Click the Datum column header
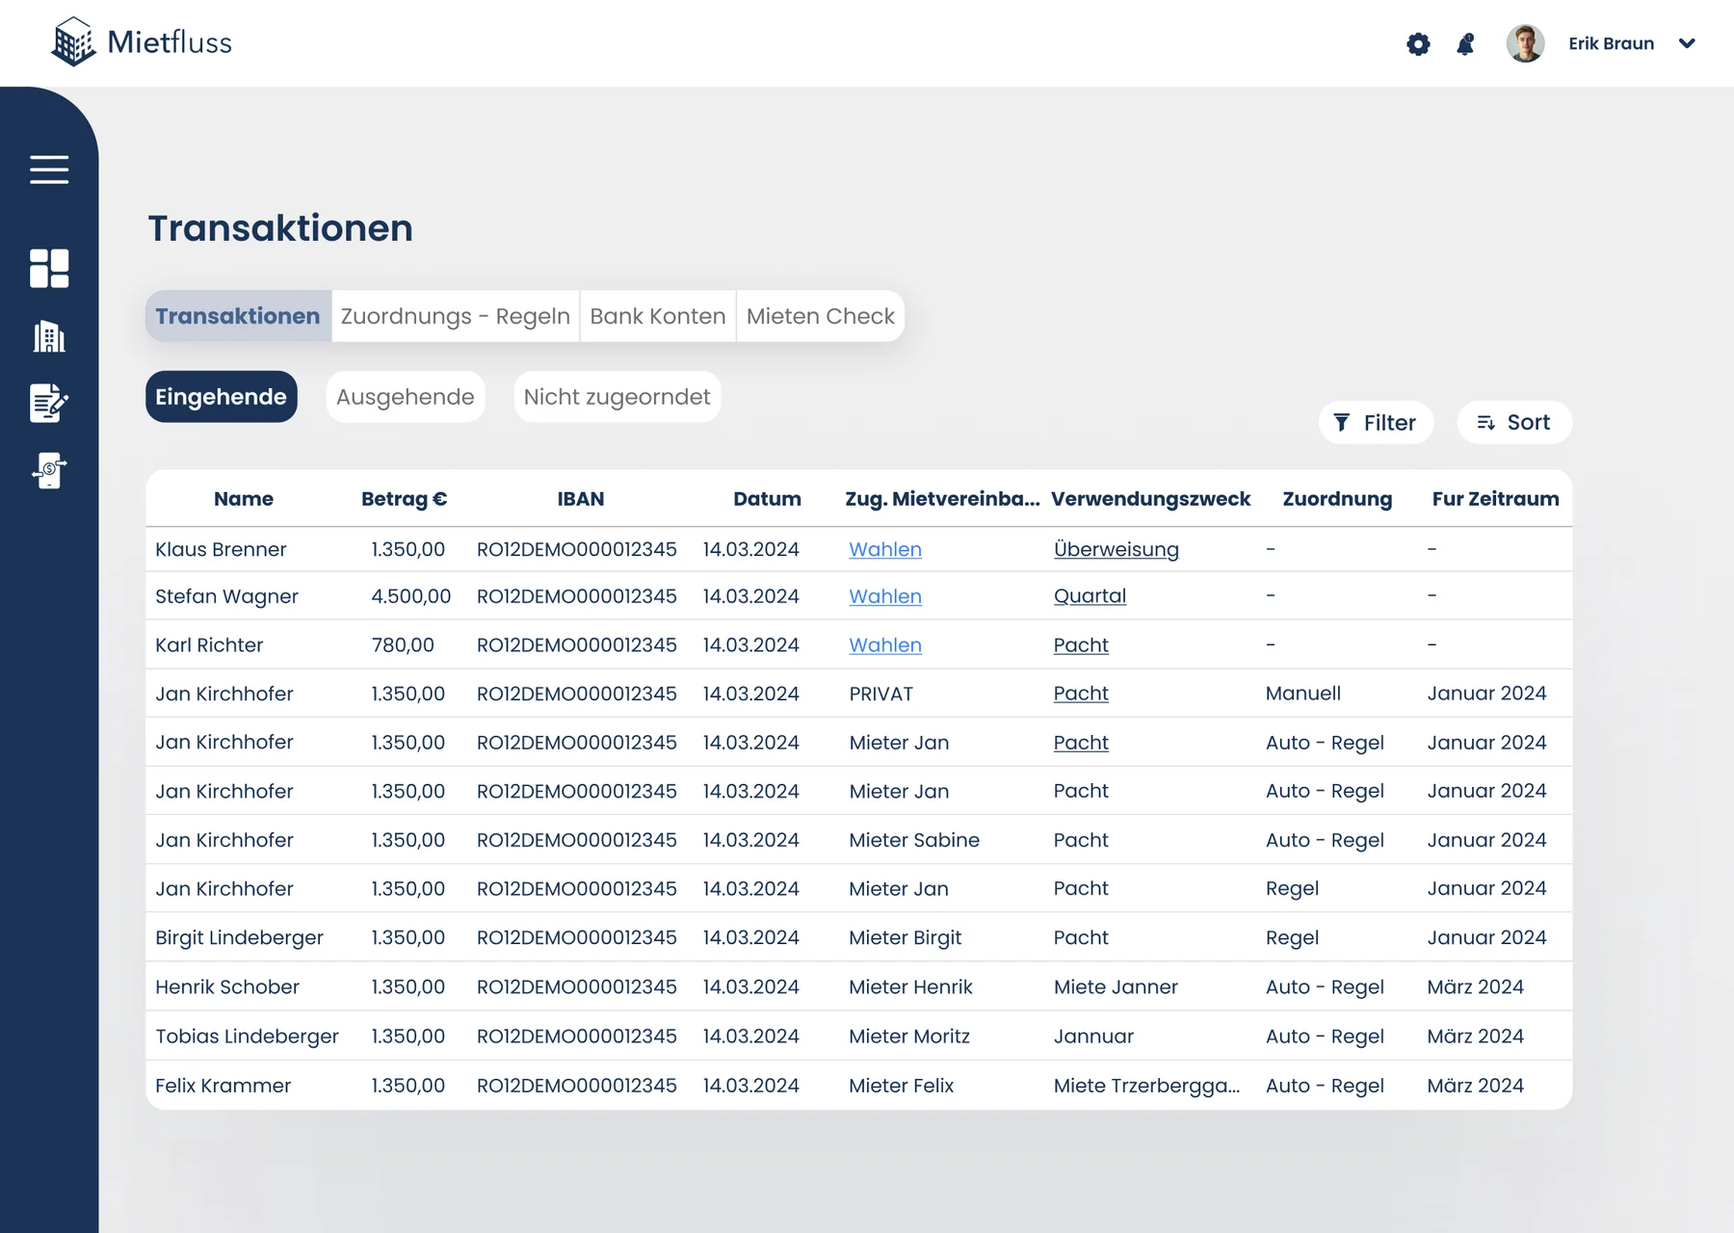The image size is (1734, 1233). point(767,499)
